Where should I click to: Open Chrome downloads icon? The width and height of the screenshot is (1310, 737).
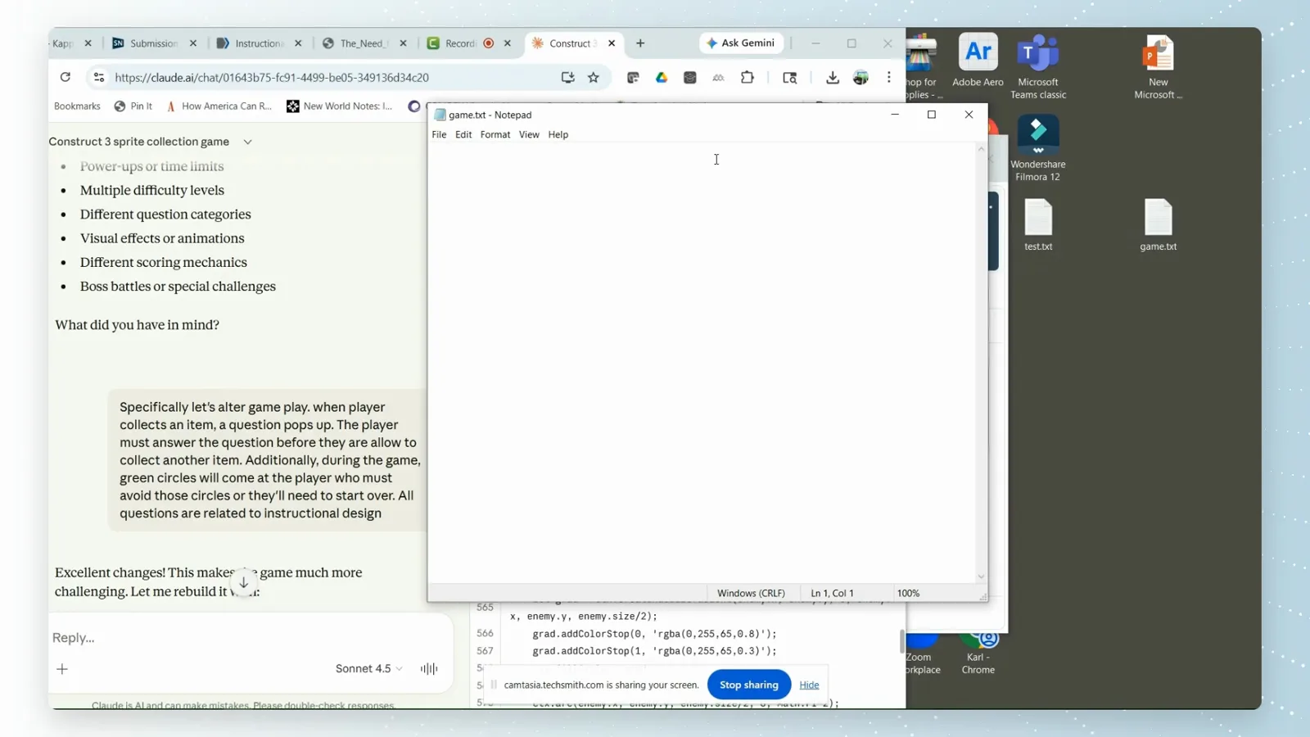[833, 77]
